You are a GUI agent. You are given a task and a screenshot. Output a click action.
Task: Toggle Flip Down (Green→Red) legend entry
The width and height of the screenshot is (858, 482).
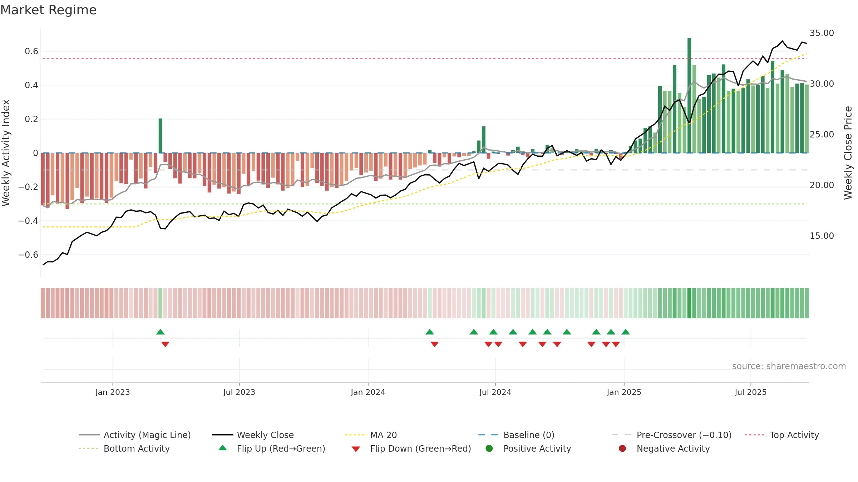(411, 448)
